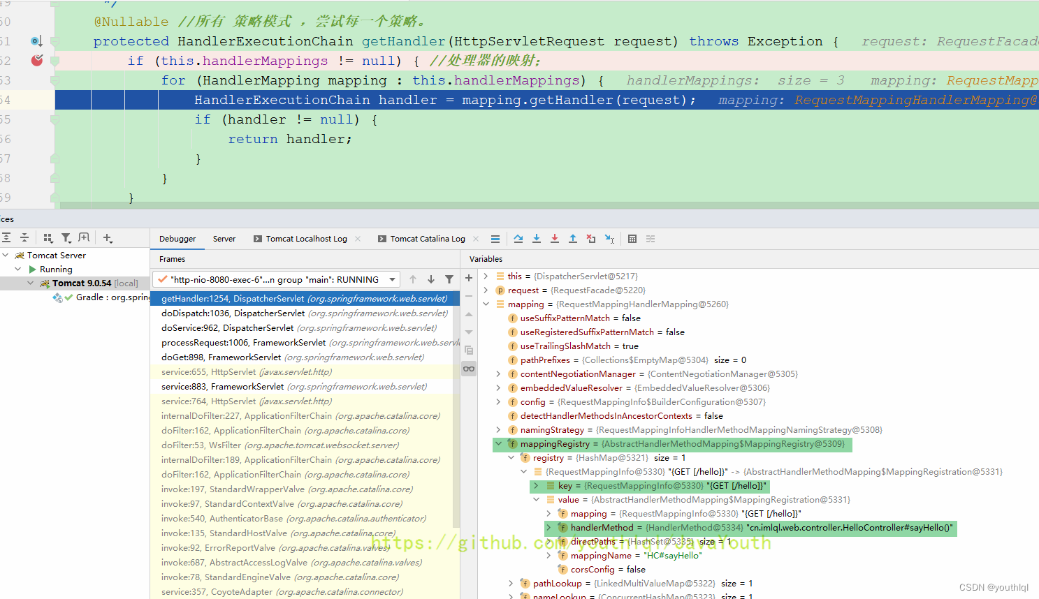This screenshot has height=599, width=1039.
Task: Collapse 'mapping' variable node
Action: [486, 304]
